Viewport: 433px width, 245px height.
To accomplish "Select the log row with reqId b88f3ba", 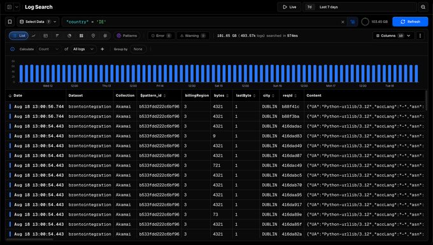I will [215, 116].
